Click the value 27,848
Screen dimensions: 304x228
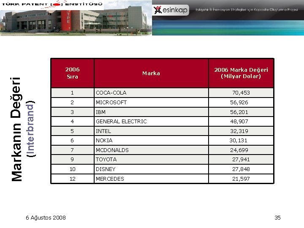tap(241, 169)
